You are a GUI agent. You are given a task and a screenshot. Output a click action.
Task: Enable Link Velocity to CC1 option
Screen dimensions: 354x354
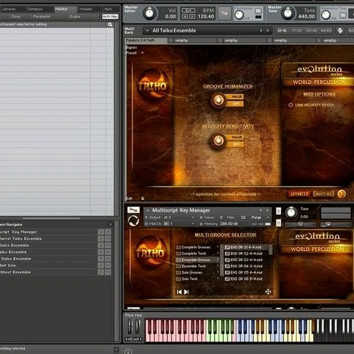(x=291, y=105)
